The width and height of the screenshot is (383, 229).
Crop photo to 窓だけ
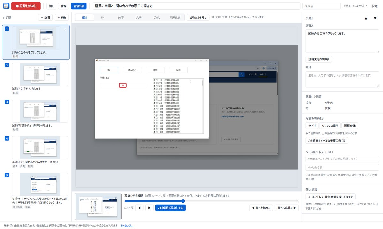[x=312, y=126]
